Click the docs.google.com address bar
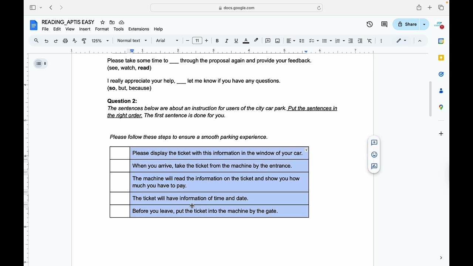 236,8
